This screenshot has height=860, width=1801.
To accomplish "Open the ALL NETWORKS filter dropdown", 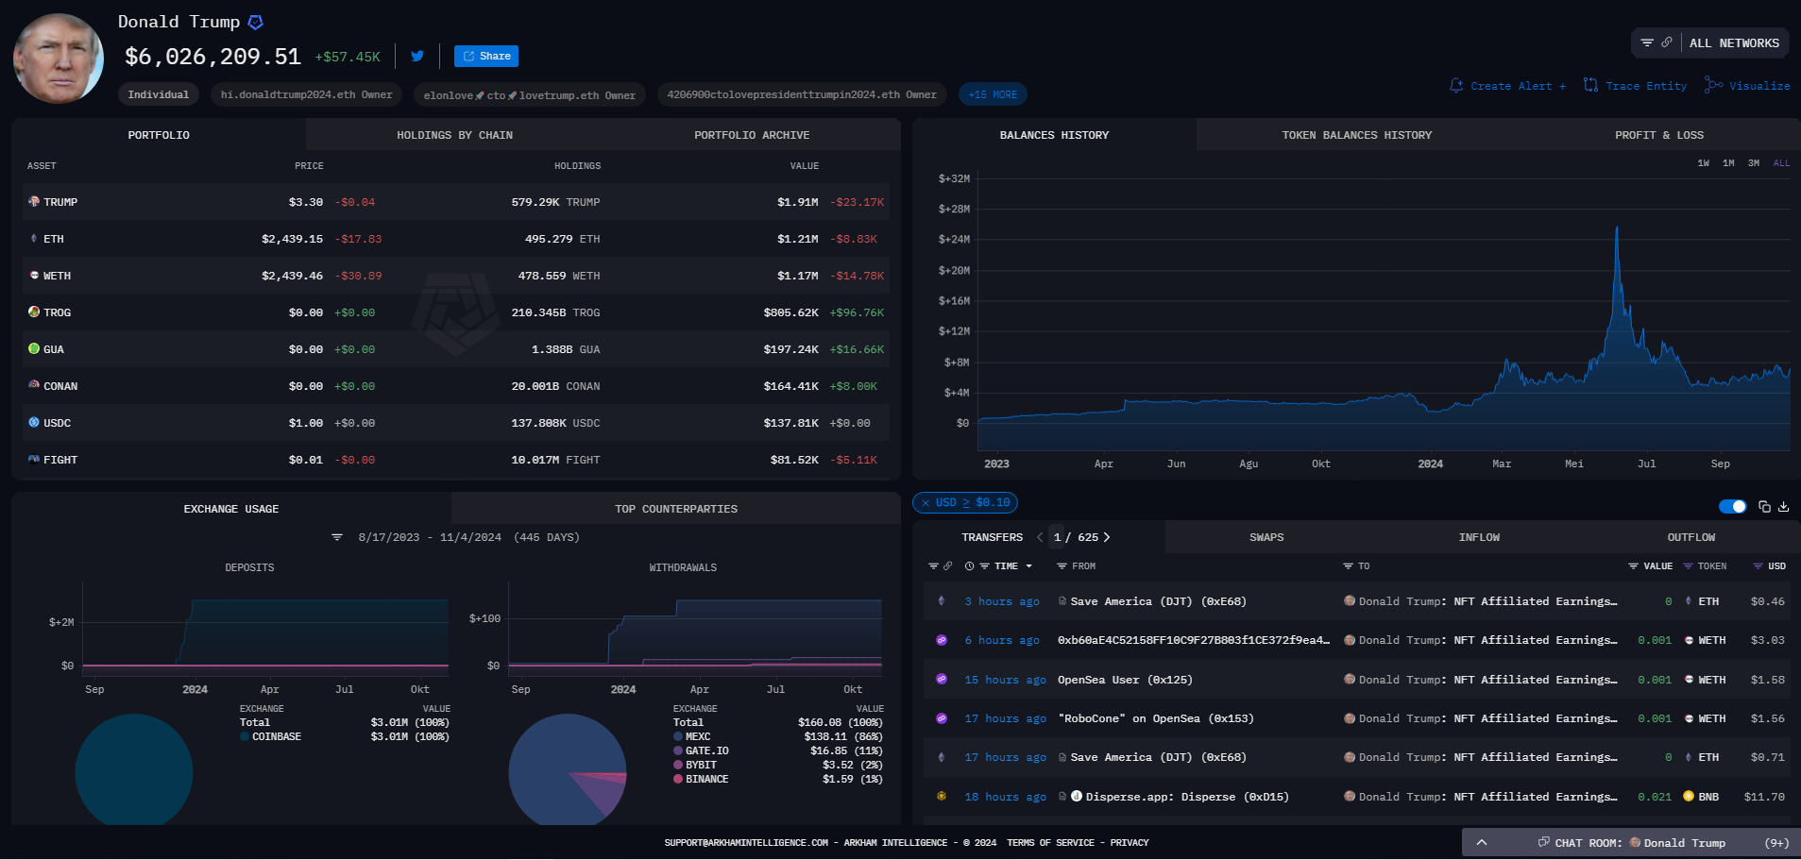I will pos(1709,43).
